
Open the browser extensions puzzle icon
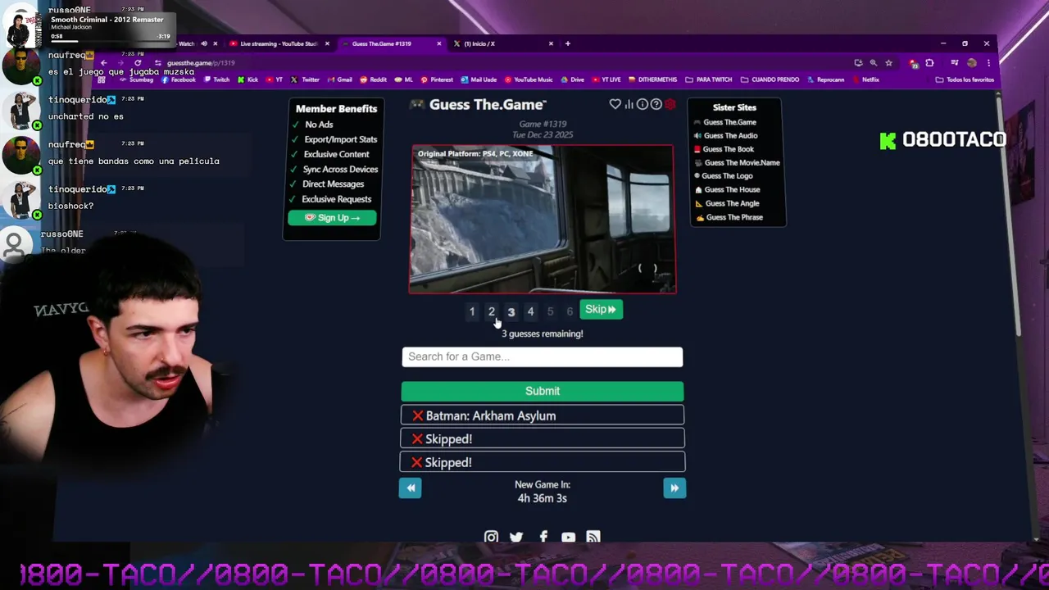(929, 63)
